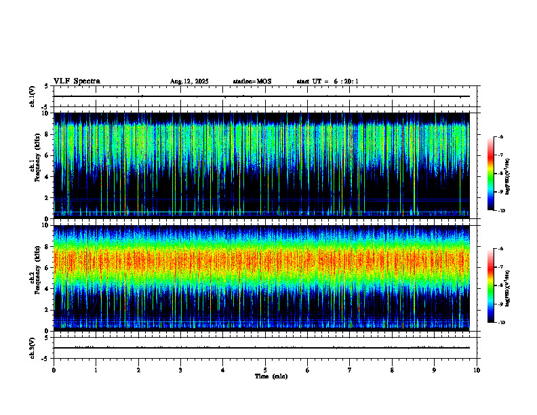The width and height of the screenshot is (537, 415).
Task: Click the date text "Aug.12, 2025"
Action: pyautogui.click(x=189, y=81)
